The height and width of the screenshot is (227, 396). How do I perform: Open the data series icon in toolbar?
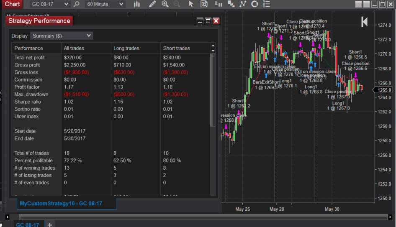click(x=218, y=4)
